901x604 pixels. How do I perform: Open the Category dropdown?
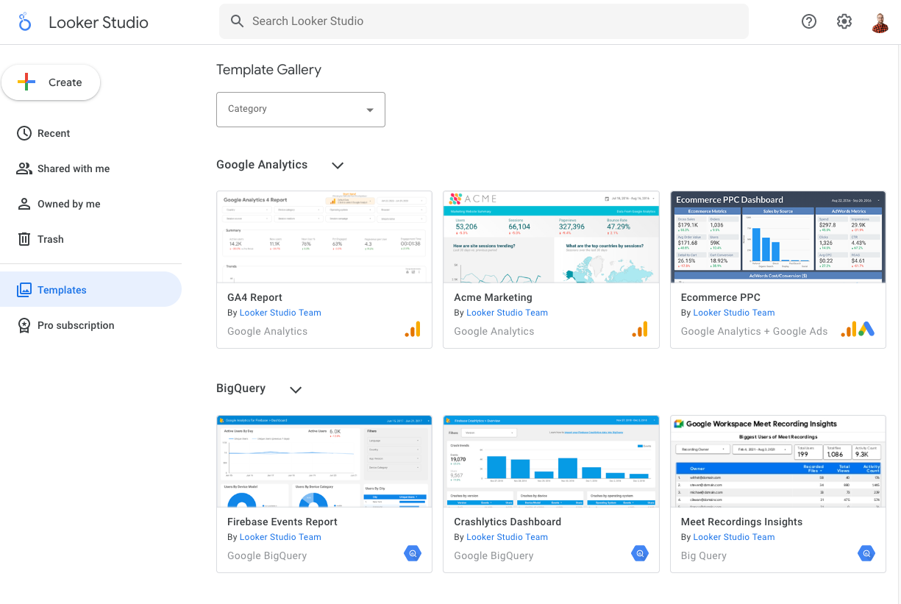coord(301,109)
